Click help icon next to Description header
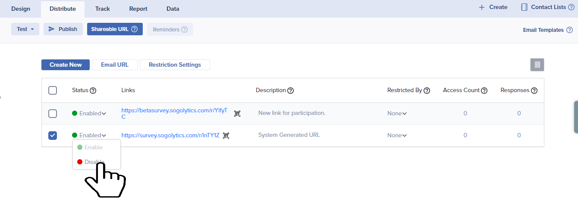The image size is (578, 204). pyautogui.click(x=291, y=91)
